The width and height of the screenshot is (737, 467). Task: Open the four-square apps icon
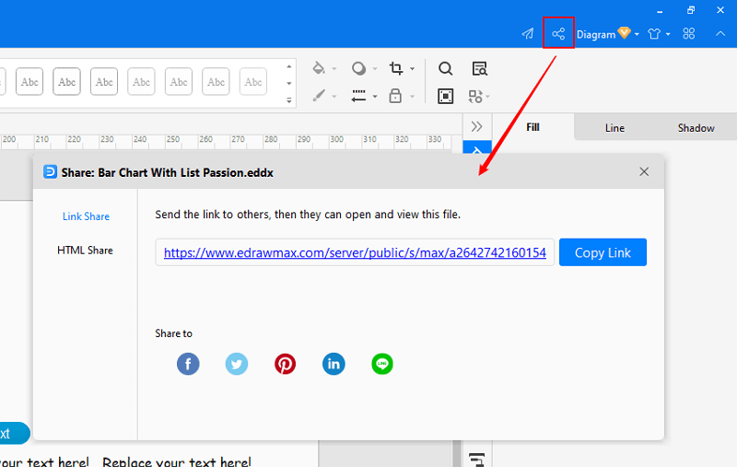pyautogui.click(x=688, y=34)
